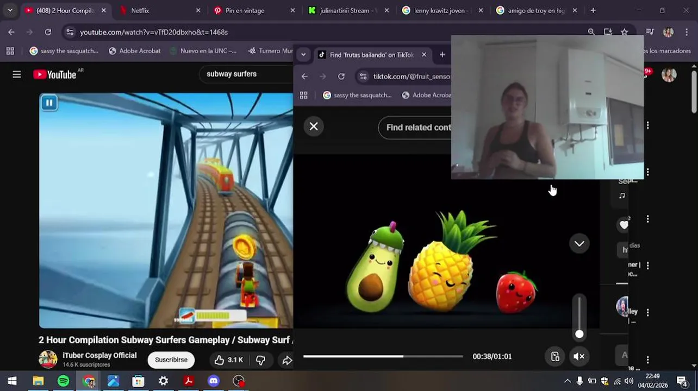Screen dimensions: 698x391
Task: Show hidden system tray icons
Action: pos(568,381)
